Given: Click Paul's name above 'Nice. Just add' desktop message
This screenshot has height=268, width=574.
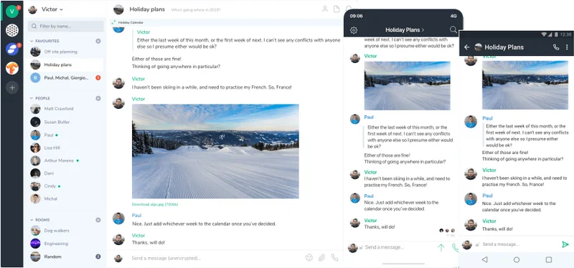Looking at the screenshot, I should pos(136,216).
